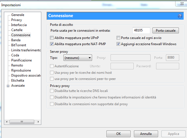Viewport: 187px width, 138px height.
Task: Click the Proxy address field
Action: pyautogui.click(x=131, y=58)
